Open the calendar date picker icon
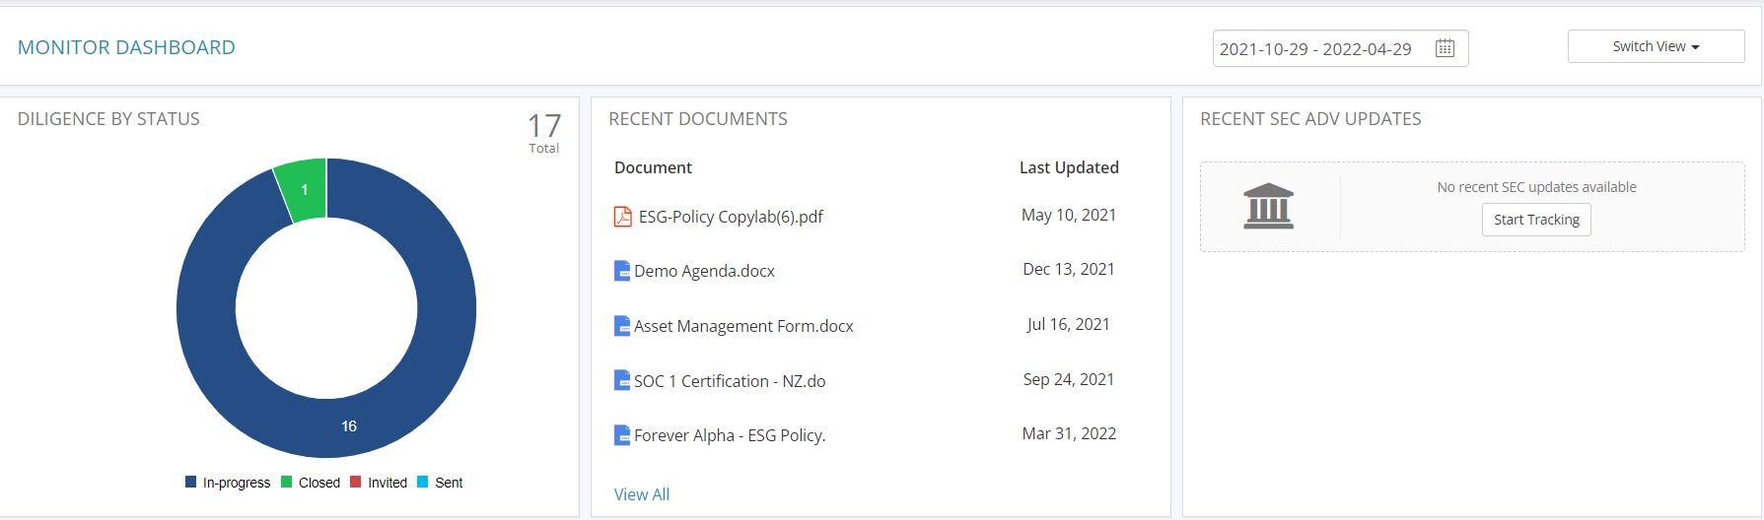 1445,48
